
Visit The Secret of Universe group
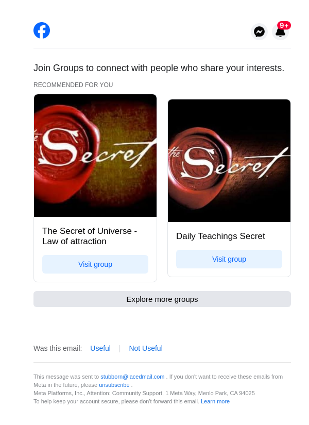point(95,264)
